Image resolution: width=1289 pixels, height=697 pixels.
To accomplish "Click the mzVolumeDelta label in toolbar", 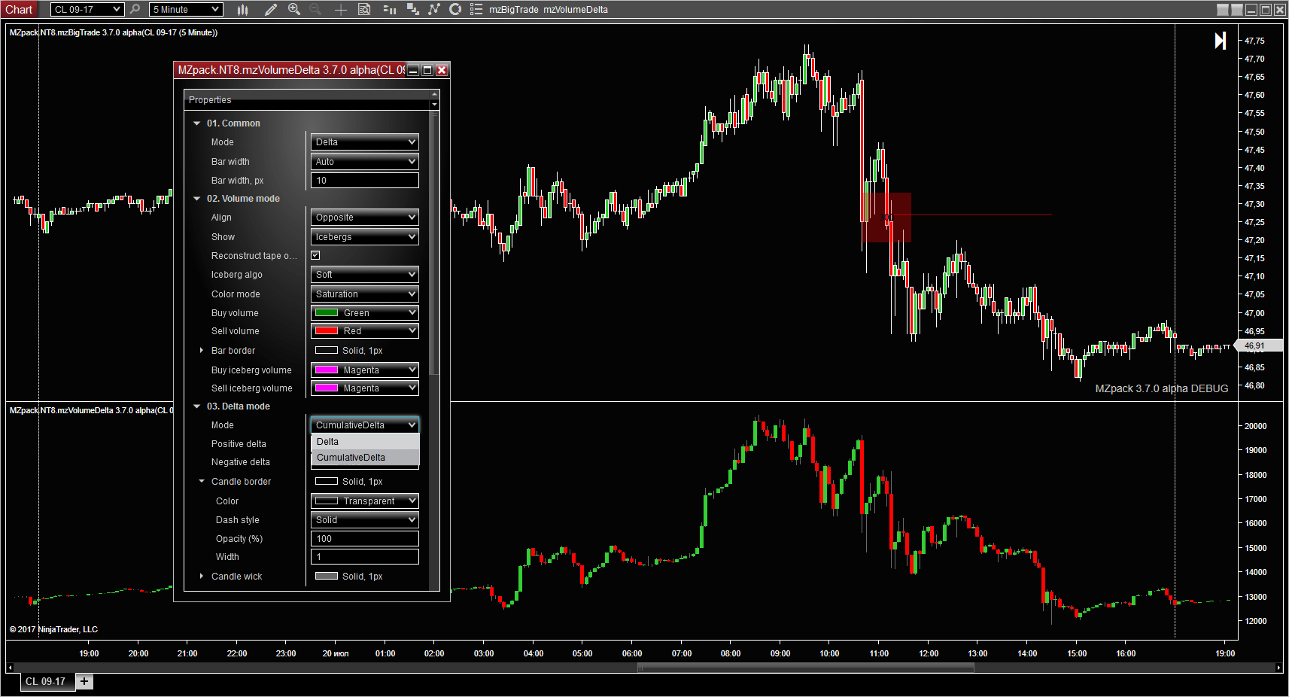I will click(576, 10).
